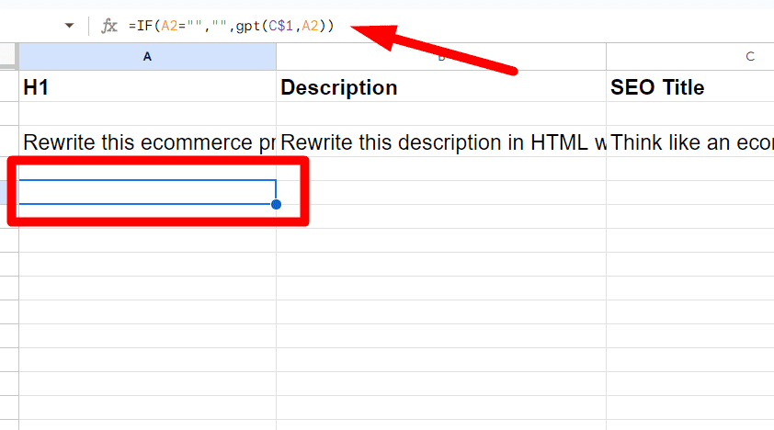Select the column C header
Image resolution: width=774 pixels, height=430 pixels.
tap(690, 57)
